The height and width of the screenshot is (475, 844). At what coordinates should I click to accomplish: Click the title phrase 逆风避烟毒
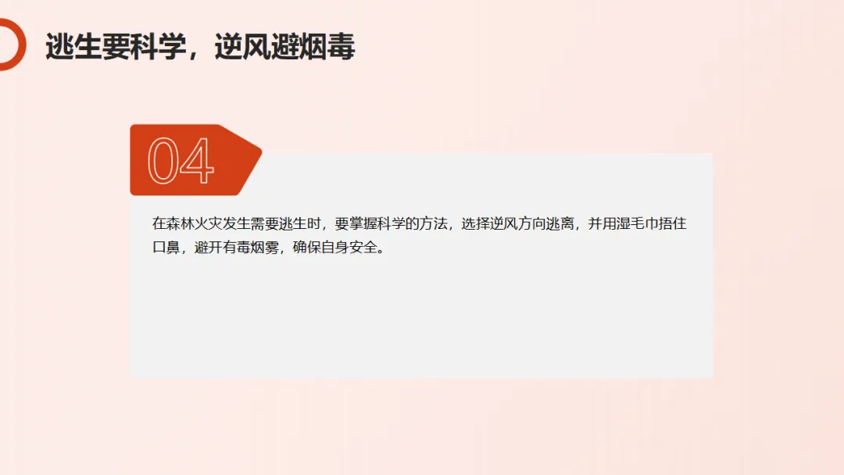pyautogui.click(x=284, y=46)
